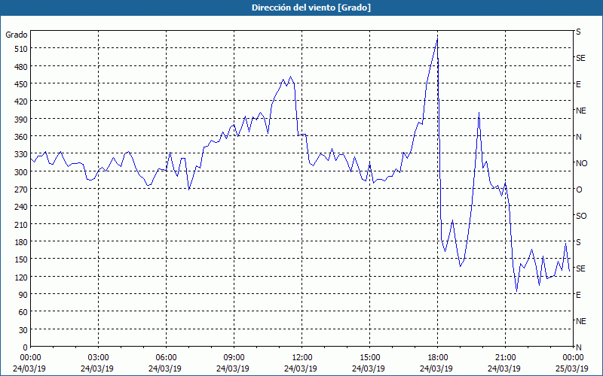The height and width of the screenshot is (376, 603).
Task: Click the 360 degree axis label
Action: [21, 137]
